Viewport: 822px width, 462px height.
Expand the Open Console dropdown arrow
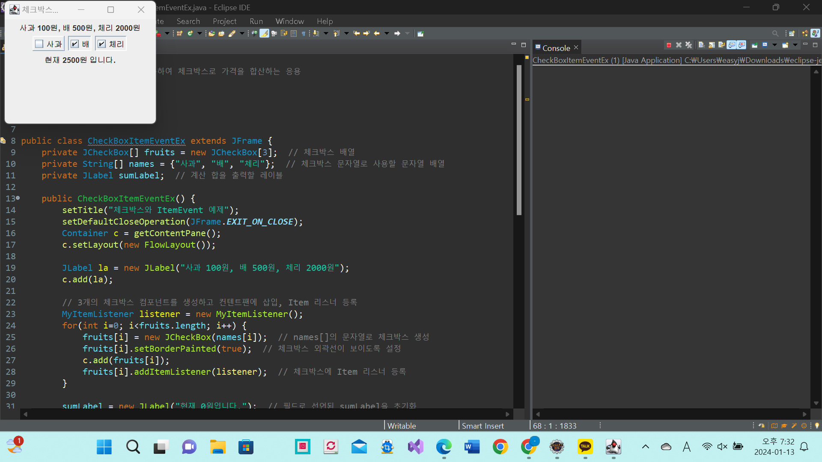coord(795,45)
